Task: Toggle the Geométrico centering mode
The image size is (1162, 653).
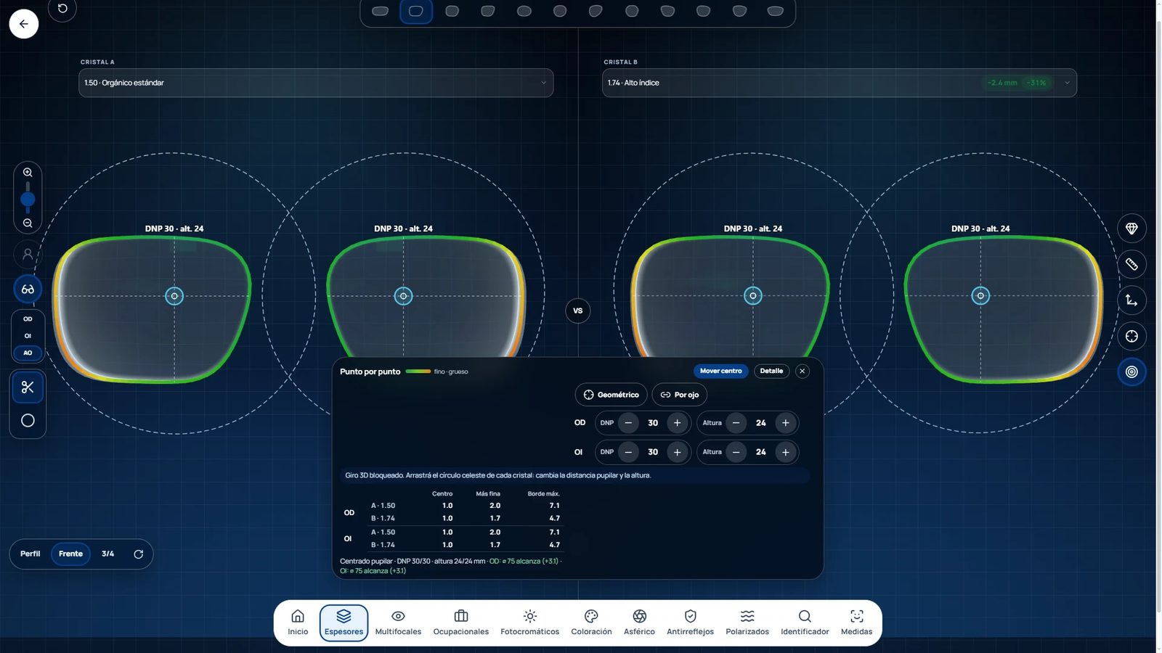Action: click(611, 395)
